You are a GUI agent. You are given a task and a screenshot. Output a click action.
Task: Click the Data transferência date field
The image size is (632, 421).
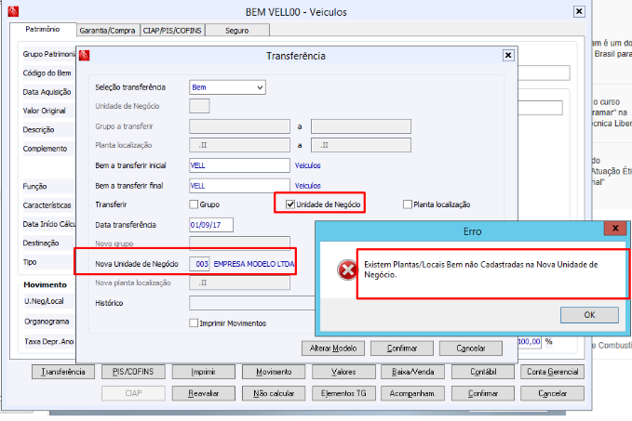click(211, 225)
